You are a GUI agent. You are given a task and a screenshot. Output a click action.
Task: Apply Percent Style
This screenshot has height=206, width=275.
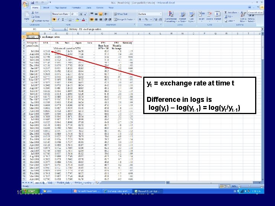point(146,19)
